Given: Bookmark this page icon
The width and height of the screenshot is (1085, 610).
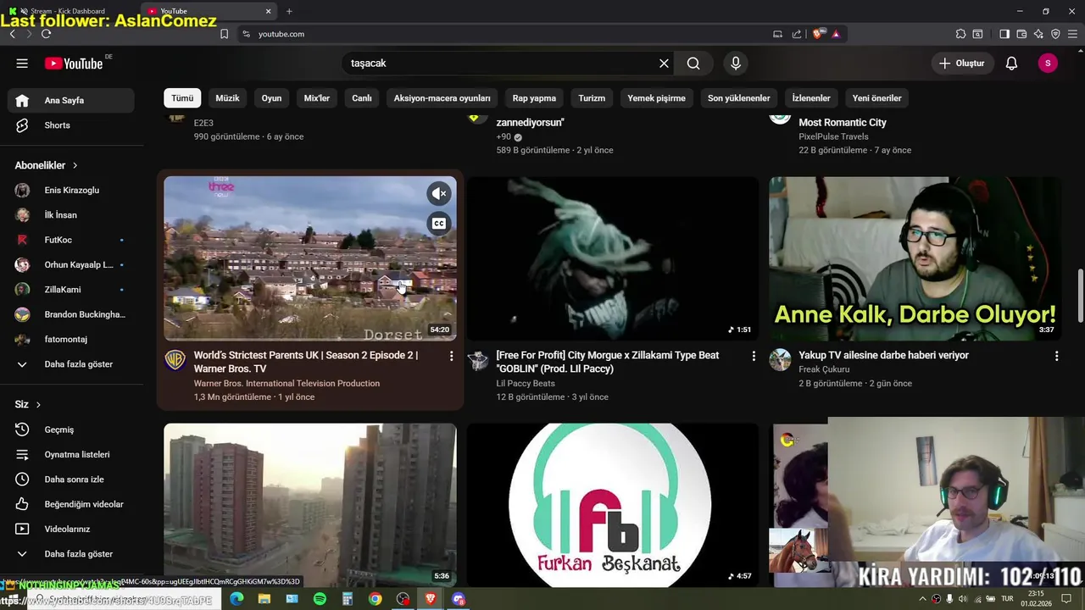Looking at the screenshot, I should pyautogui.click(x=224, y=34).
